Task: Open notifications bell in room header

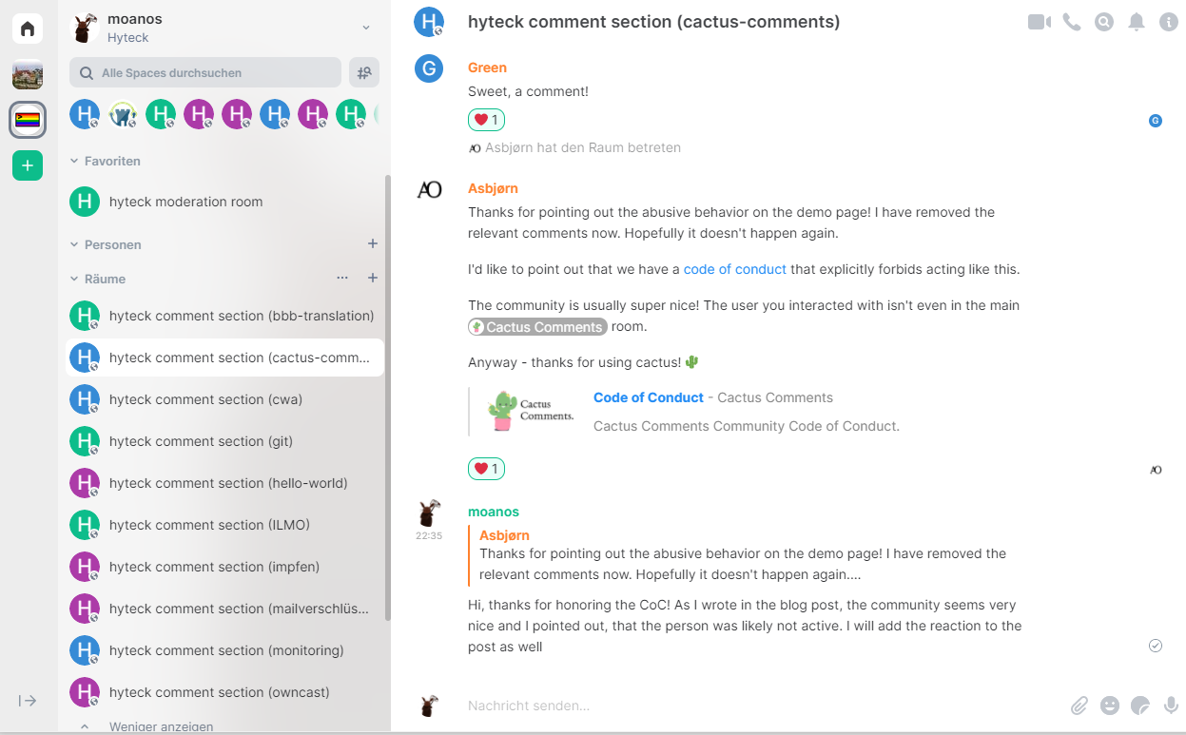Action: pyautogui.click(x=1137, y=22)
